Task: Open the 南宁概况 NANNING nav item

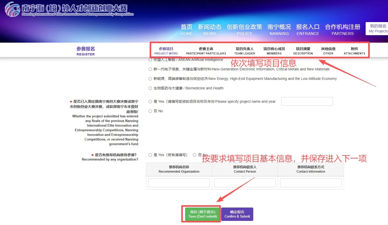Action: [279, 30]
